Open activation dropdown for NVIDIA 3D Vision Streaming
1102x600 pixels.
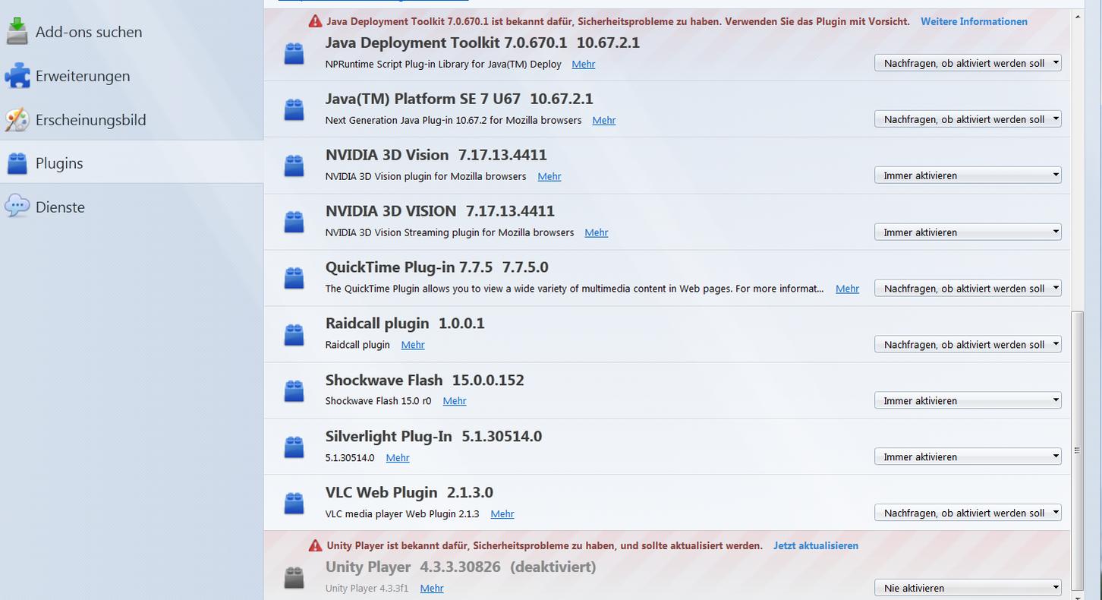pyautogui.click(x=968, y=232)
